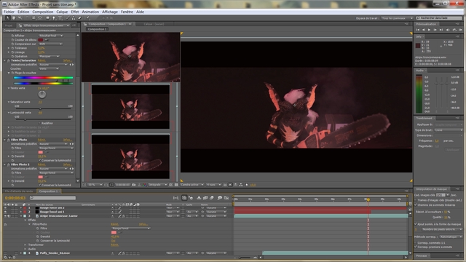The height and width of the screenshot is (262, 466).
Task: Toggle Conserver la luminosité under Filtre Photo
Action: tap(39, 160)
